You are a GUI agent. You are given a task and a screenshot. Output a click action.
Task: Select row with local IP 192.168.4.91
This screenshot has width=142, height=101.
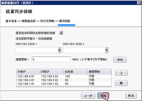tap(64, 76)
